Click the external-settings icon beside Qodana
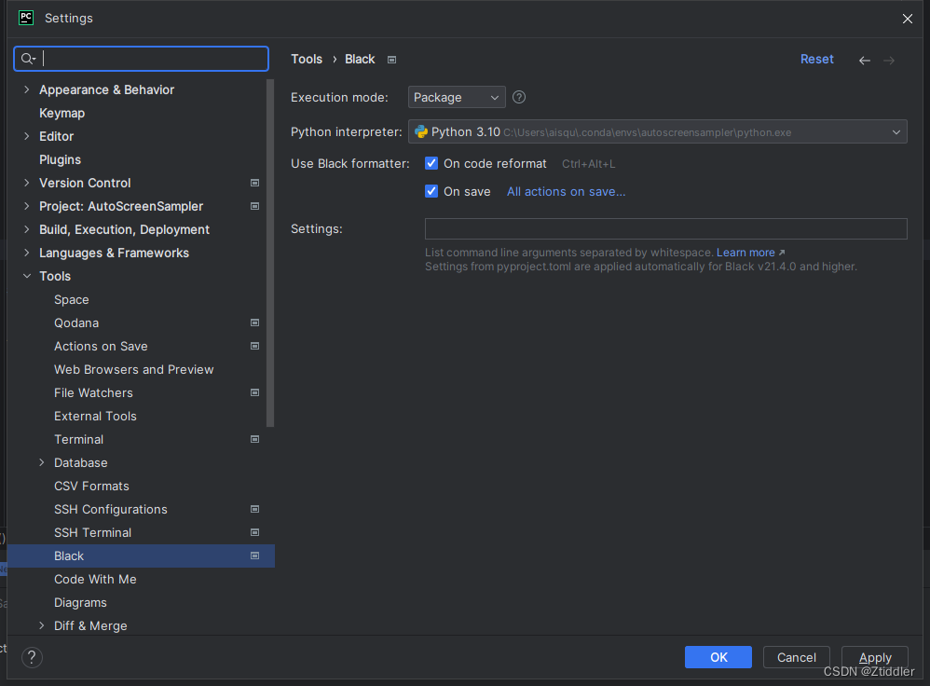The image size is (930, 686). (254, 322)
